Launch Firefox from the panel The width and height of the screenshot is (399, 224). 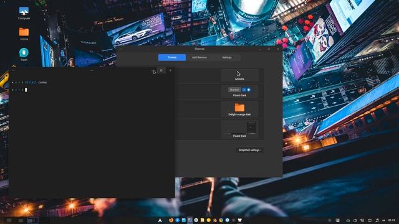[x=171, y=220]
